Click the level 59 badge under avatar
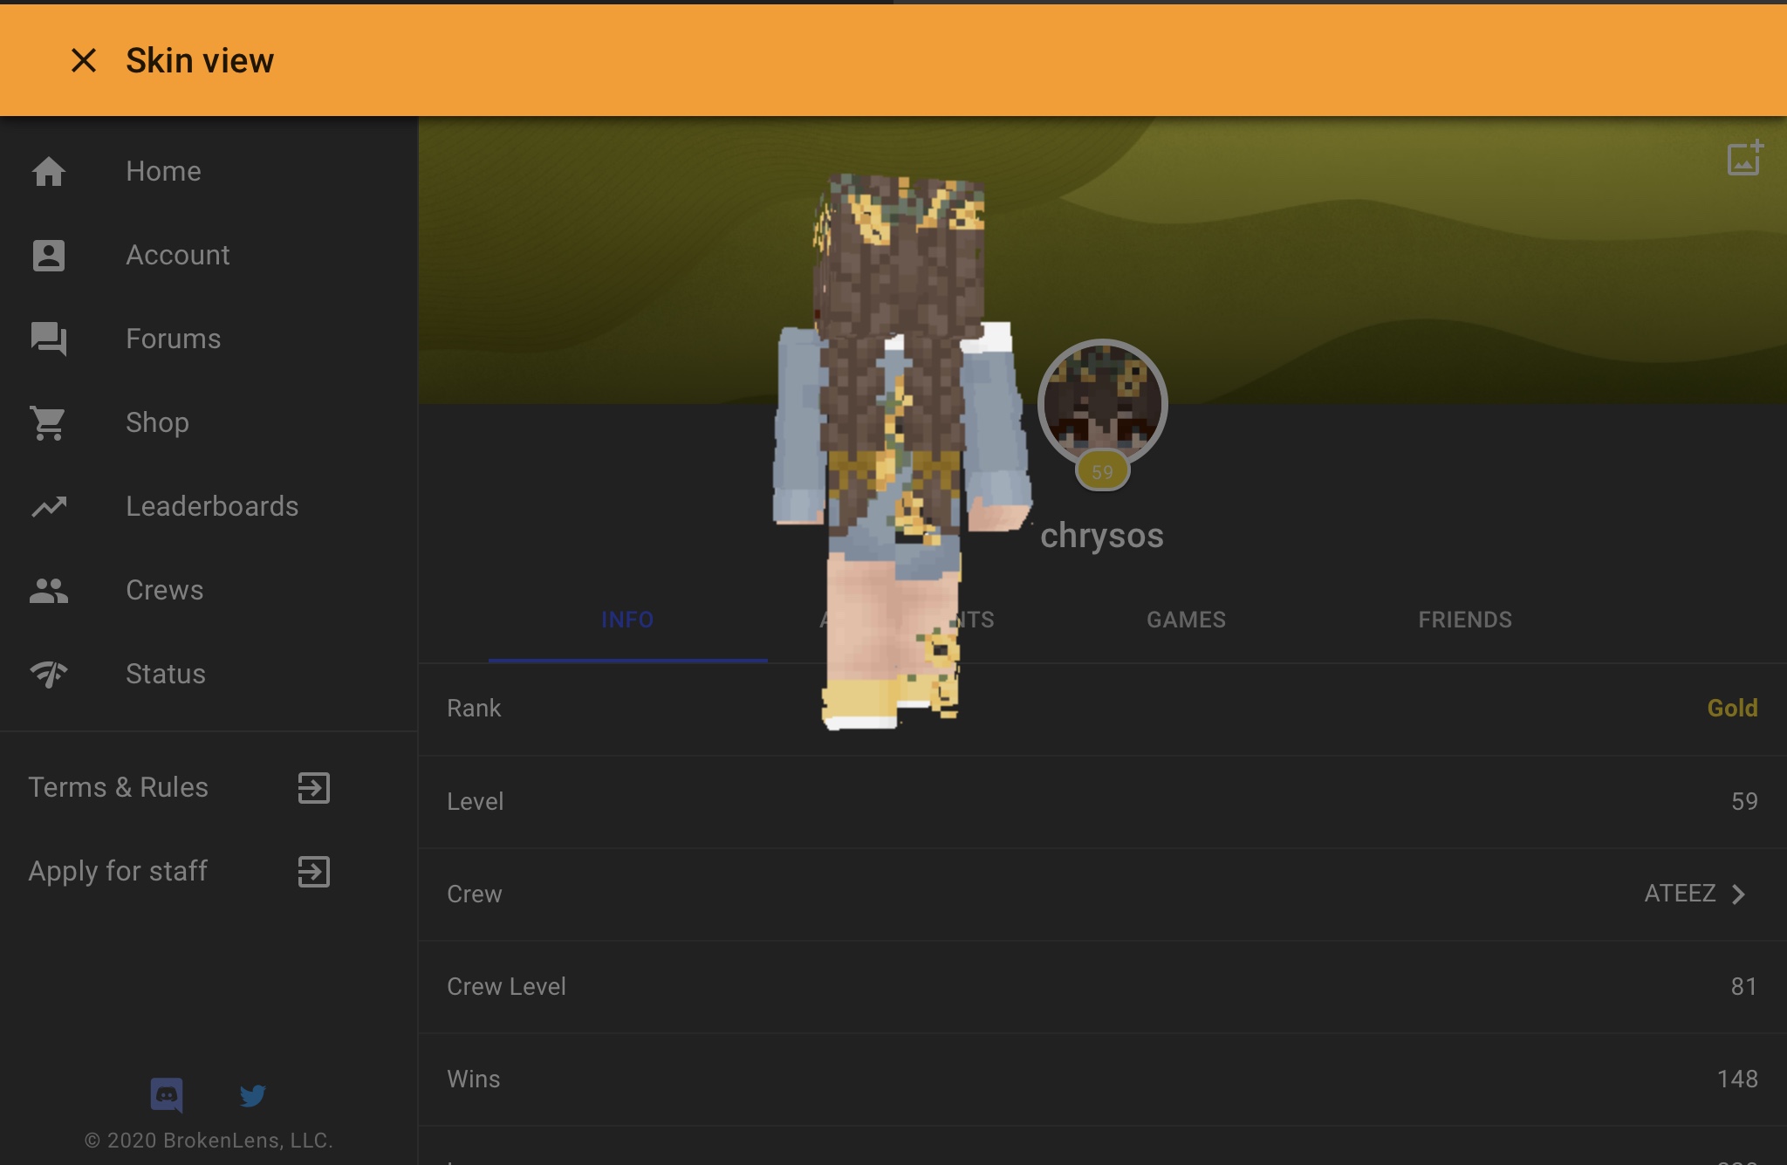 1102,472
